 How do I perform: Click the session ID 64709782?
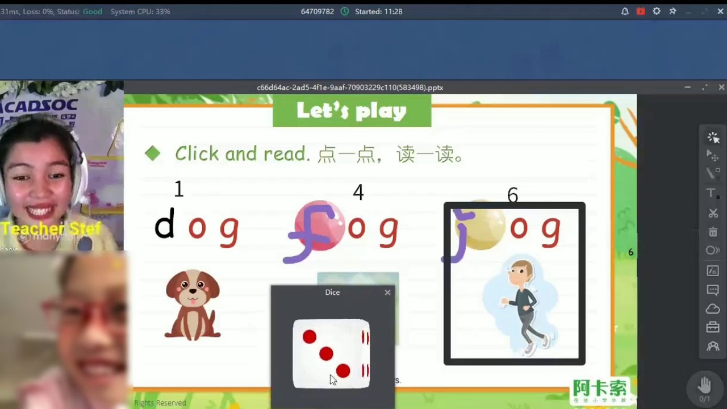(x=317, y=11)
